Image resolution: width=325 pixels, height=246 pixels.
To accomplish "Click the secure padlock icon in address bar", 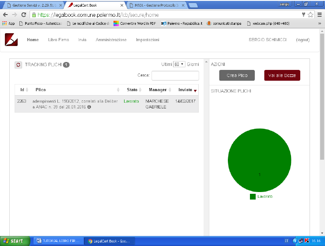I will [x=34, y=15].
